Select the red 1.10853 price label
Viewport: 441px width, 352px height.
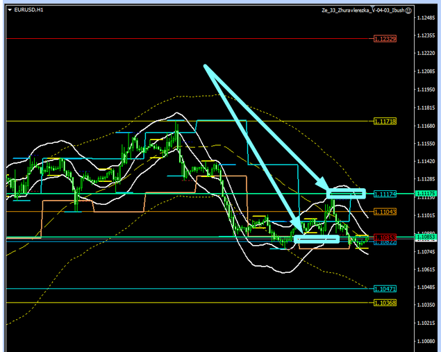385,237
